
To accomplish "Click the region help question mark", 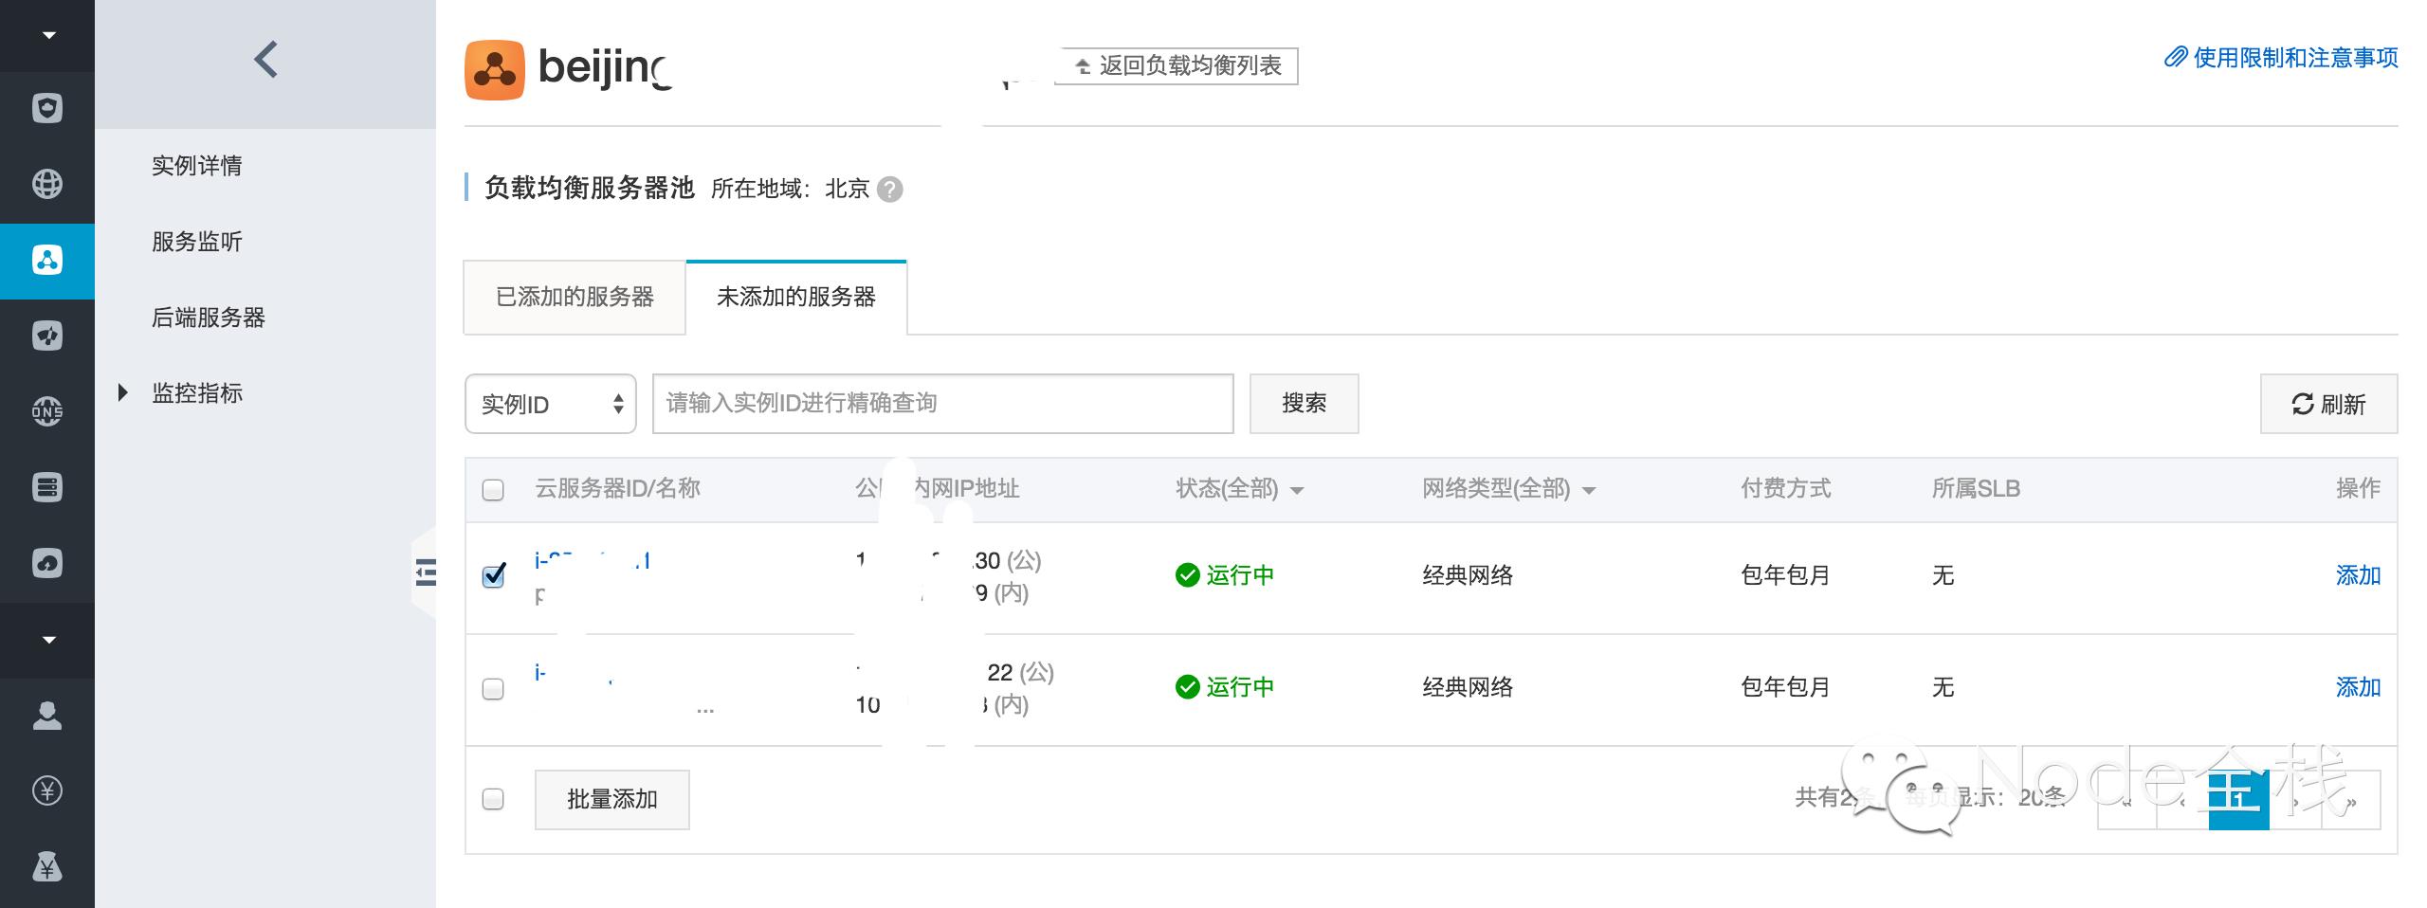I will point(889,190).
